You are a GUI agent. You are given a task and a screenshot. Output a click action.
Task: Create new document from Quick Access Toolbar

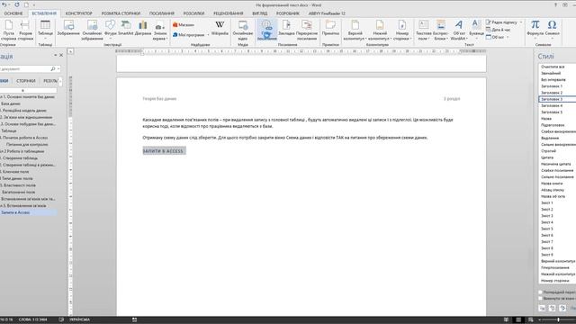pyautogui.click(x=26, y=4)
